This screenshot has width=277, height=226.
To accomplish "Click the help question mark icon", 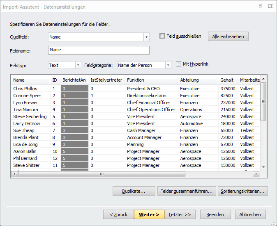I will point(260,6).
